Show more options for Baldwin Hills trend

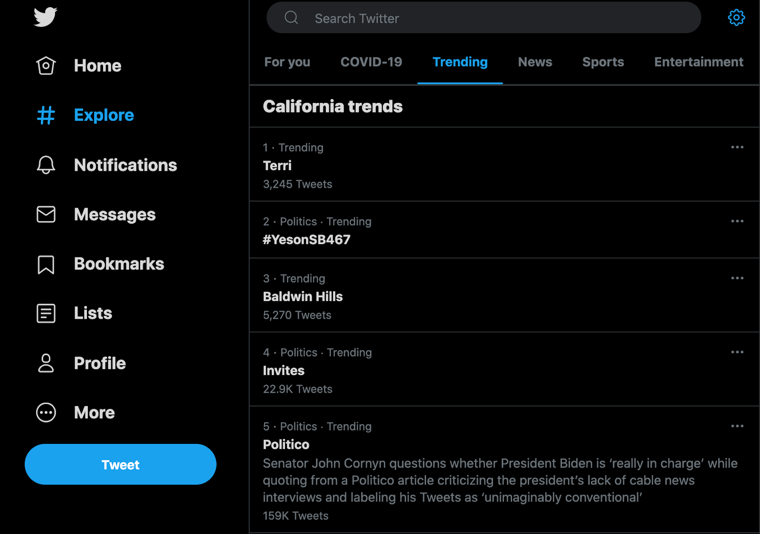point(737,278)
